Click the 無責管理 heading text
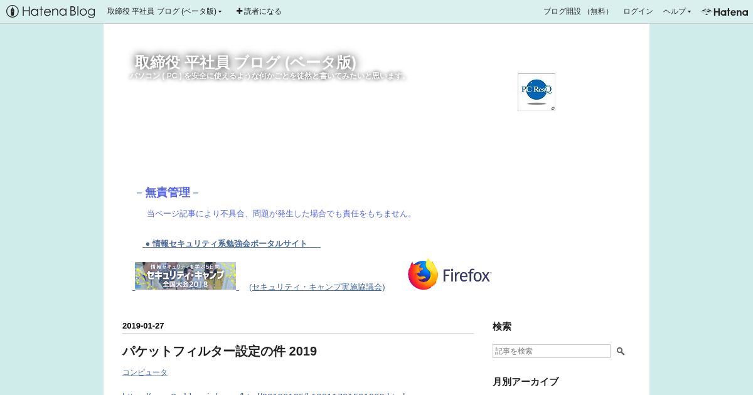Viewport: 753px width, 395px height. 168,192
